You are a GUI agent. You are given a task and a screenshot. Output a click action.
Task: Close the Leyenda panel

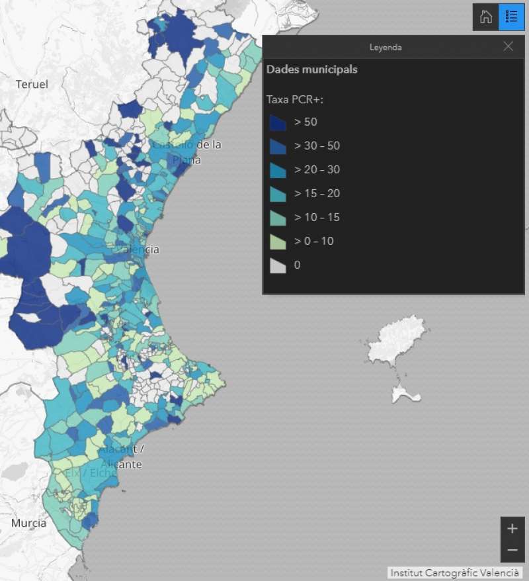[x=508, y=46]
